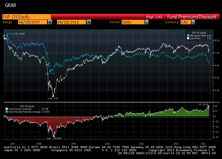Click the start date field 06/19/2007
Screen dimensions: 222x159
(33, 22)
